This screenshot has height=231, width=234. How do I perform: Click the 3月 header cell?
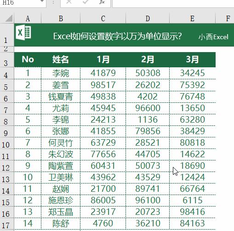[x=192, y=59]
